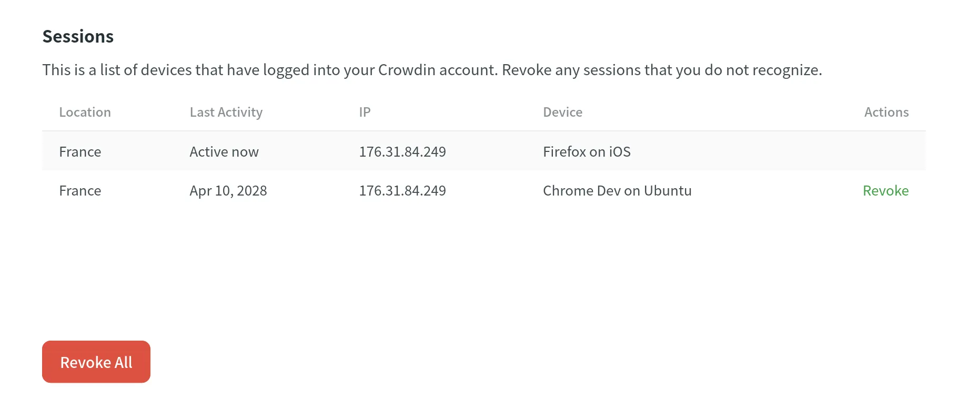Select the Firefox on iOS device cell
The height and width of the screenshot is (420, 968).
(587, 152)
